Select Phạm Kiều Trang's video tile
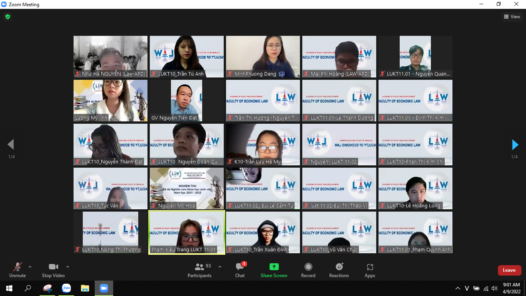The image size is (526, 296). pyautogui.click(x=187, y=232)
